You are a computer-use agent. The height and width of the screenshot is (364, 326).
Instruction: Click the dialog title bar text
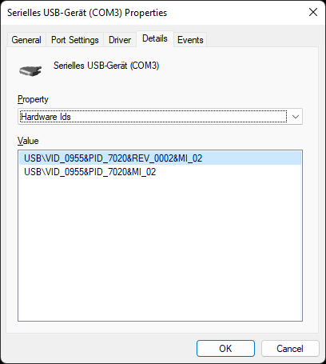pyautogui.click(x=87, y=13)
